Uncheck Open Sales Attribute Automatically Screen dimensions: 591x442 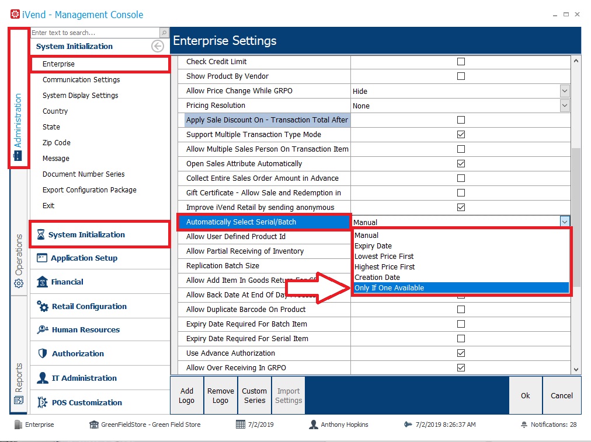pyautogui.click(x=461, y=163)
